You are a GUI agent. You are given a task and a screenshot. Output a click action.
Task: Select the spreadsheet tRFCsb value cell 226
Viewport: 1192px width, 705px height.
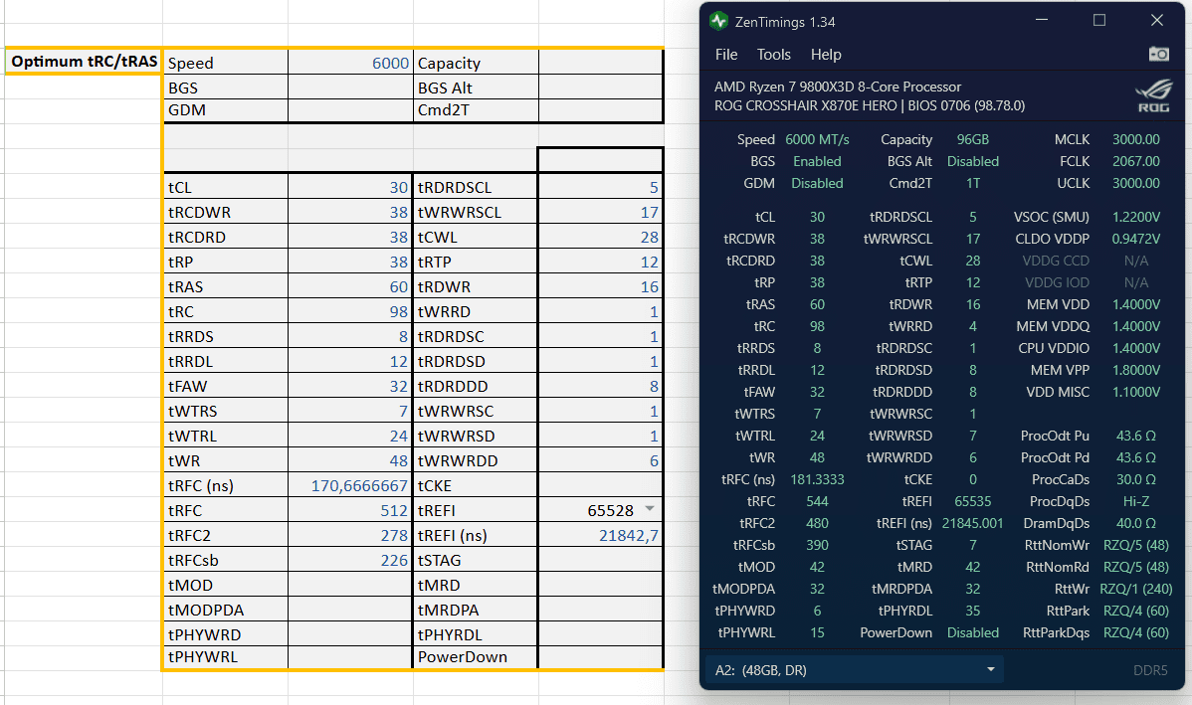[x=350, y=560]
